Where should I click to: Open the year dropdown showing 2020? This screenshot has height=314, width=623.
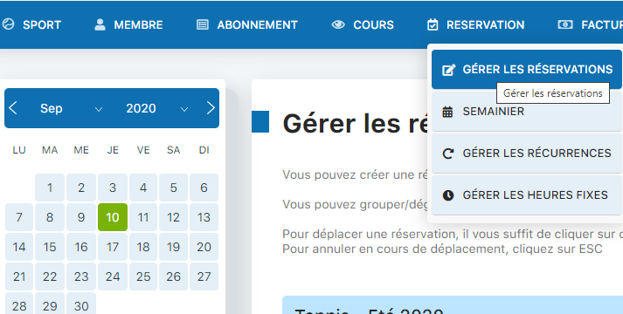(x=156, y=108)
